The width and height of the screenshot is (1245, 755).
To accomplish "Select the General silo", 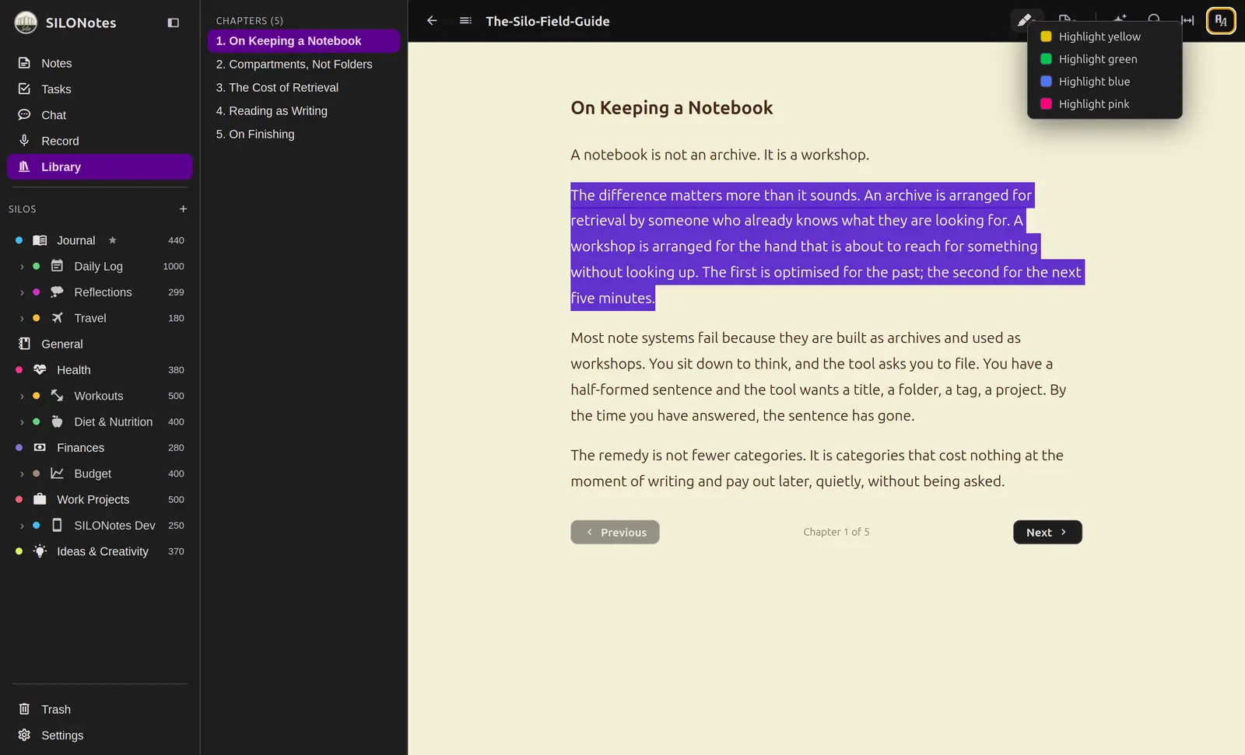I will tap(100, 344).
